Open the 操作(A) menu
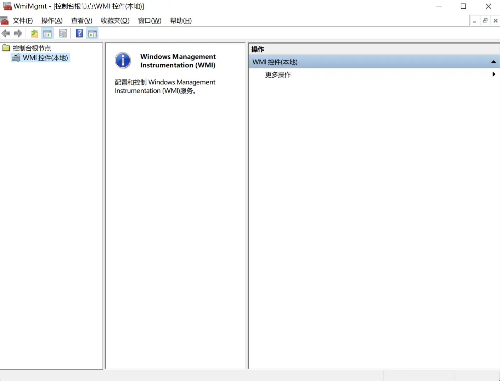The width and height of the screenshot is (500, 381). tap(52, 21)
